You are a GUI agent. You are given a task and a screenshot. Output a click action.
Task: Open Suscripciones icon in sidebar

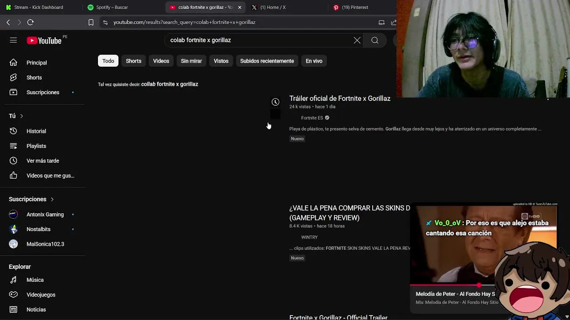pos(13,92)
